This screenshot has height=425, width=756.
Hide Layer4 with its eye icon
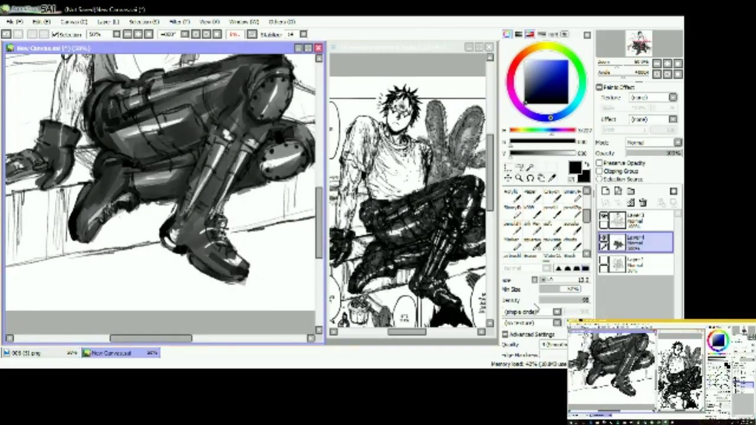coord(603,238)
